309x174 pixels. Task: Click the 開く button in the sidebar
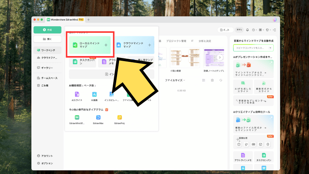[x=47, y=39]
